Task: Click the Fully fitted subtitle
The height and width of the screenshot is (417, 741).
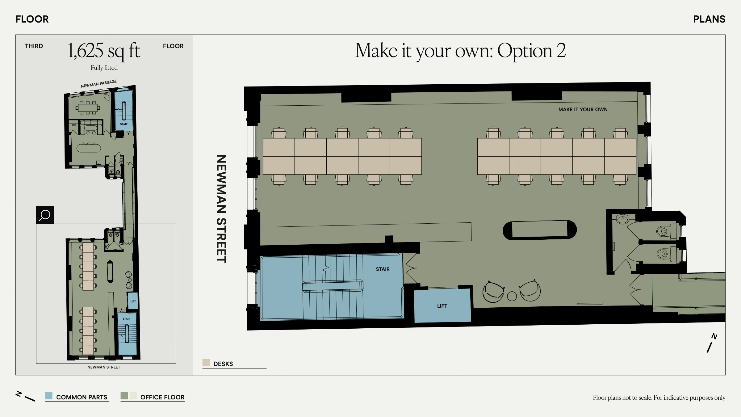Action: [x=104, y=68]
